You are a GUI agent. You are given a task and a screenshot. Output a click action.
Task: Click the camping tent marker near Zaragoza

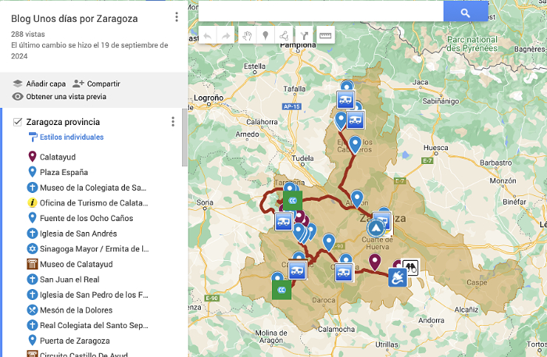tap(375, 228)
